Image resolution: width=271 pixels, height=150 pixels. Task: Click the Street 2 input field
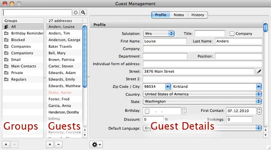pos(203,79)
